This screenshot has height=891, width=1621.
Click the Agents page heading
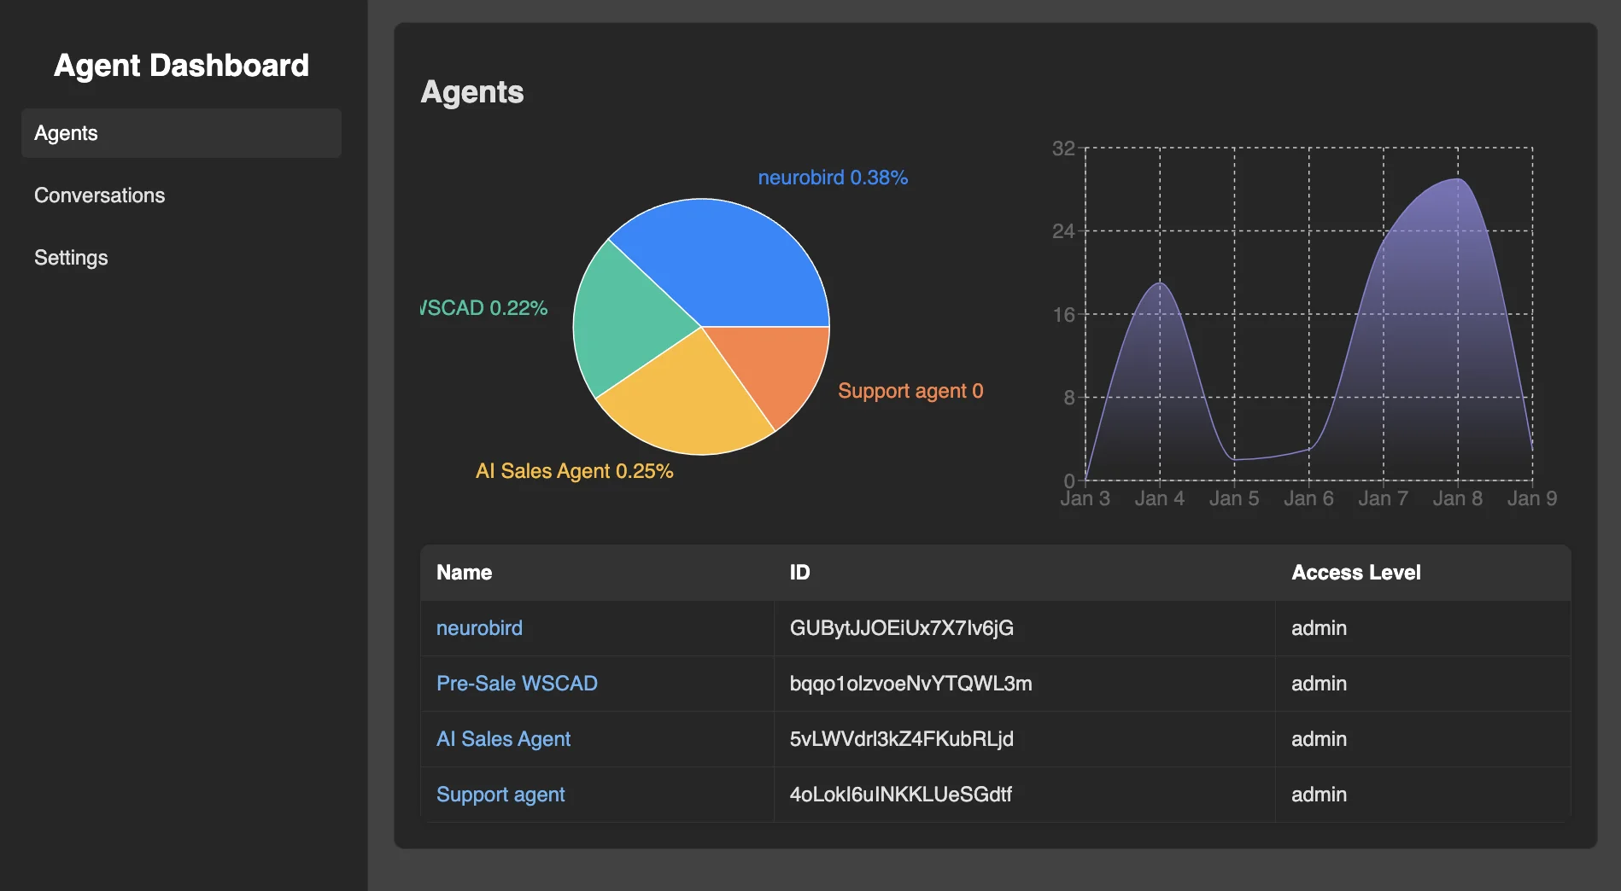(472, 92)
